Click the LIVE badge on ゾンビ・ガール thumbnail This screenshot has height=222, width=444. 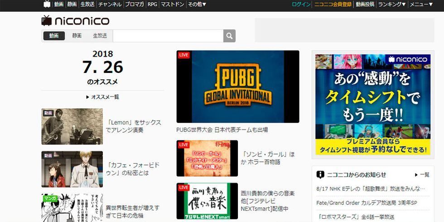coord(183,145)
